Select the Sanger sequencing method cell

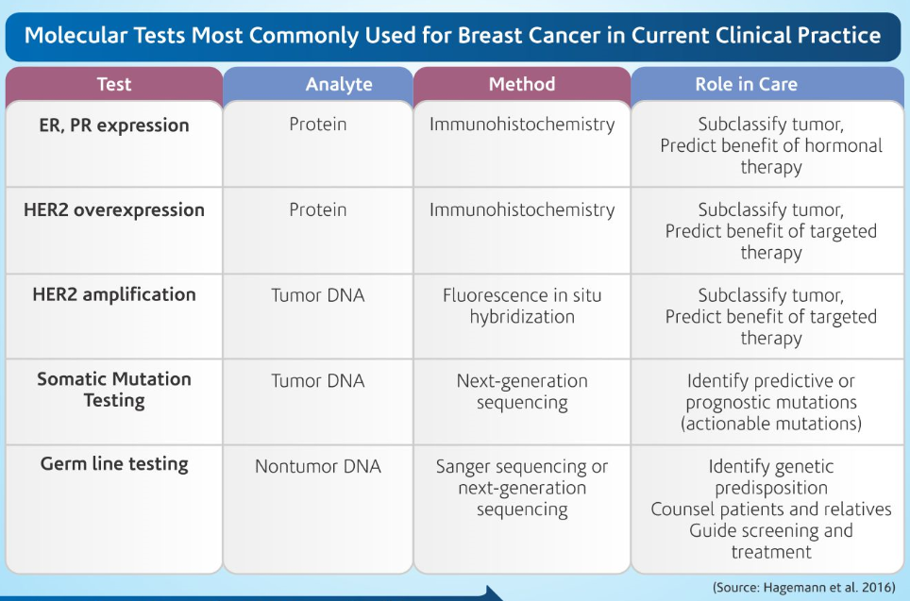[522, 488]
